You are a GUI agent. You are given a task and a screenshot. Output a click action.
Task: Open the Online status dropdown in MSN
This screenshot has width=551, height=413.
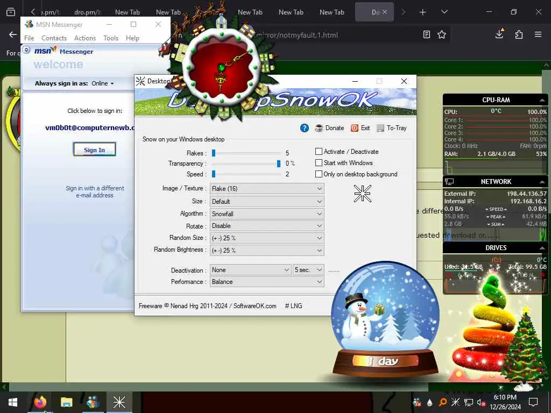tap(103, 83)
